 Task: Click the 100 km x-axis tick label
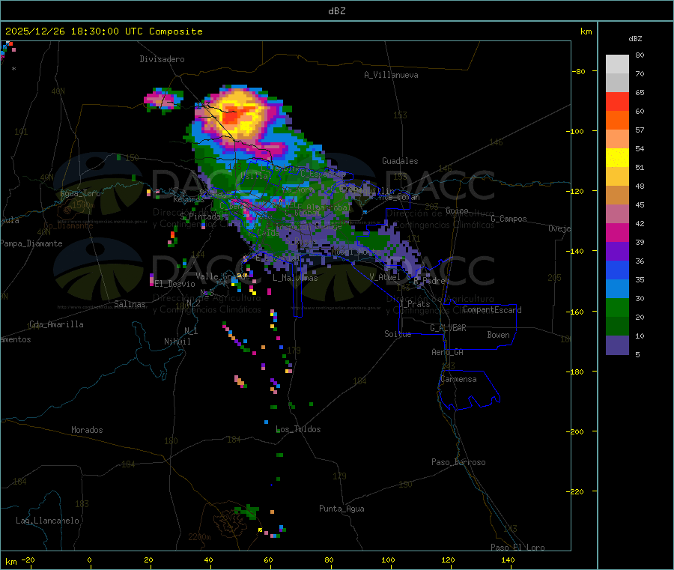[388, 560]
